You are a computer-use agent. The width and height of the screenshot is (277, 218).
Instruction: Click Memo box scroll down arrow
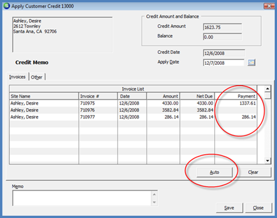154,202
